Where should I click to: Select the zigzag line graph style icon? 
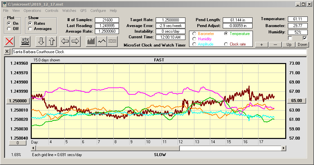tap(102, 41)
